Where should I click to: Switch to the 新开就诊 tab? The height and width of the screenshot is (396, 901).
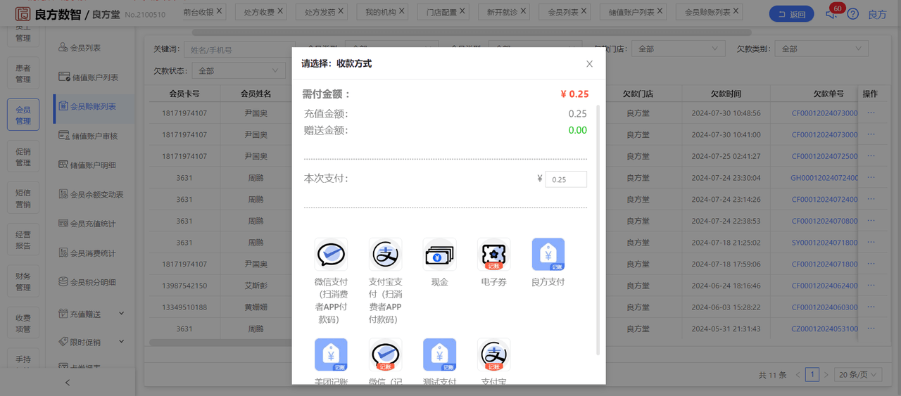[503, 13]
